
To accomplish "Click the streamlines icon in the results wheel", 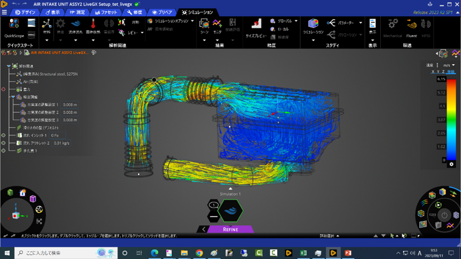I will pyautogui.click(x=425, y=202).
